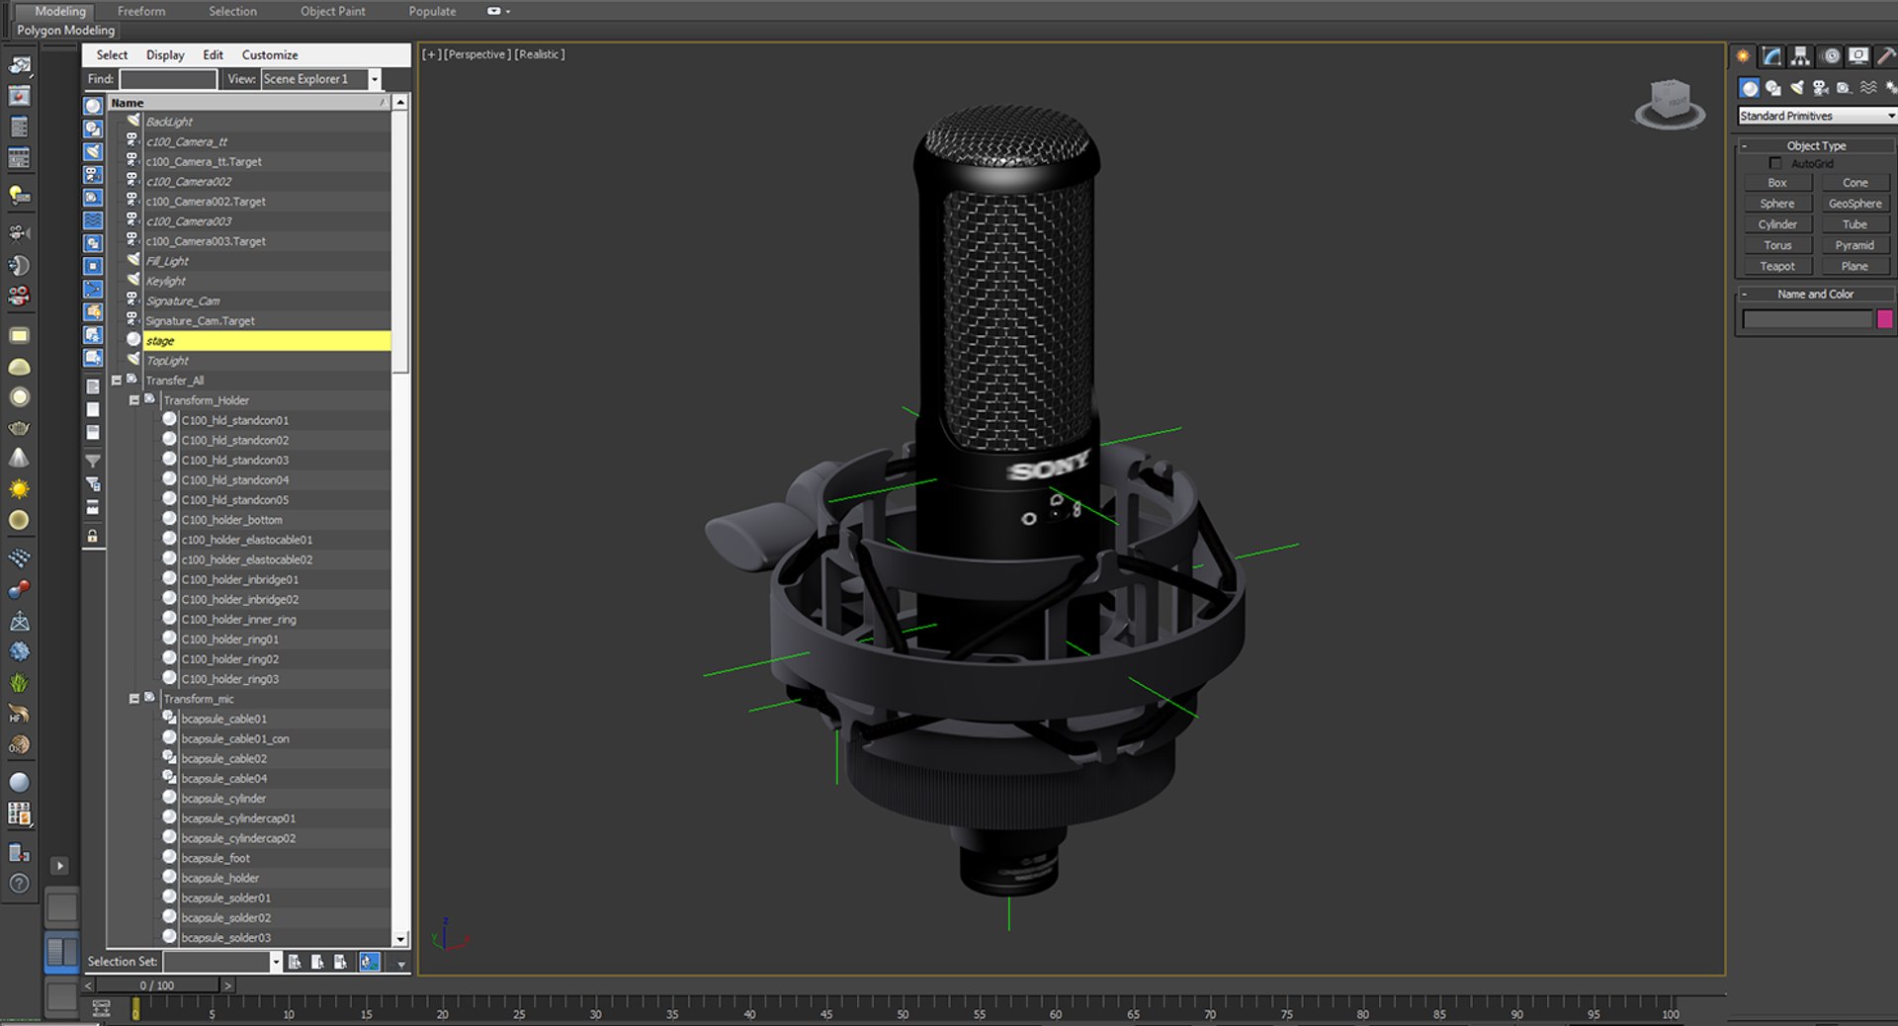Click the Torus primitive button
The height and width of the screenshot is (1026, 1898).
pos(1776,245)
